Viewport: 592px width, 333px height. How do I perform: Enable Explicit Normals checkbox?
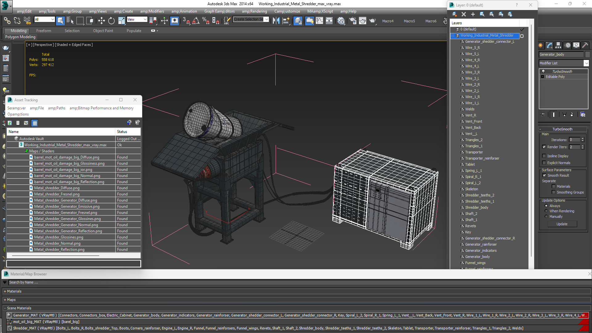click(544, 163)
